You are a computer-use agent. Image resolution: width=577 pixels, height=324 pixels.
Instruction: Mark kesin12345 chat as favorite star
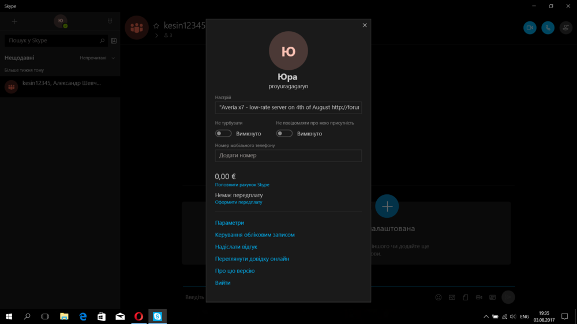[156, 26]
